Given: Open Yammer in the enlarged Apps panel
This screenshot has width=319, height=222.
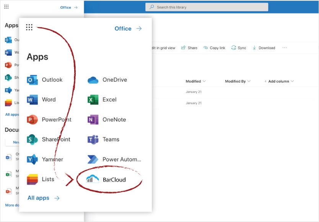Looking at the screenshot, I should click(x=45, y=159).
